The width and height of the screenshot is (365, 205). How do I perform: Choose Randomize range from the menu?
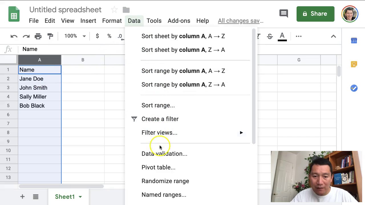click(165, 181)
